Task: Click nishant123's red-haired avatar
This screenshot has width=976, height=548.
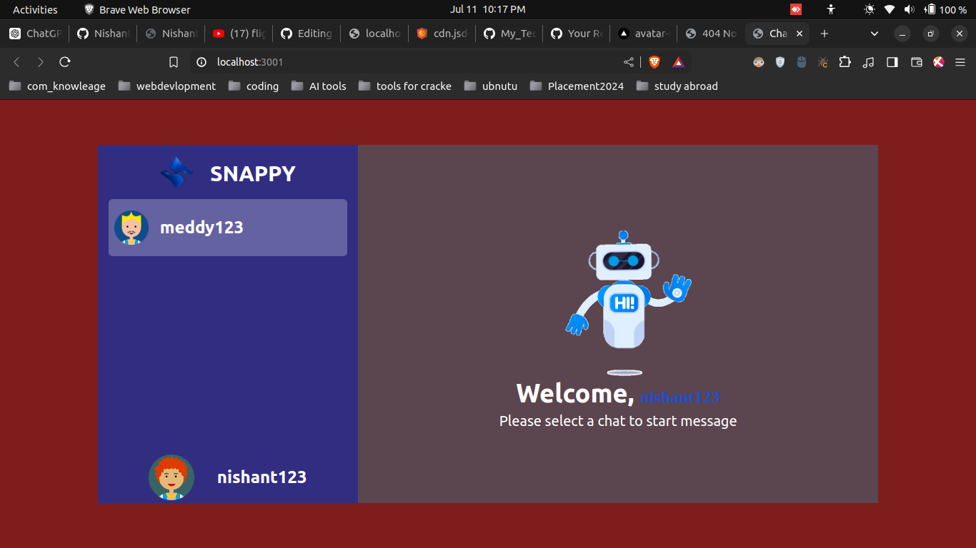Action: click(x=171, y=477)
